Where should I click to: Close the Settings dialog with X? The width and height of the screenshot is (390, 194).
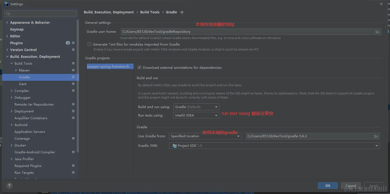(x=381, y=4)
